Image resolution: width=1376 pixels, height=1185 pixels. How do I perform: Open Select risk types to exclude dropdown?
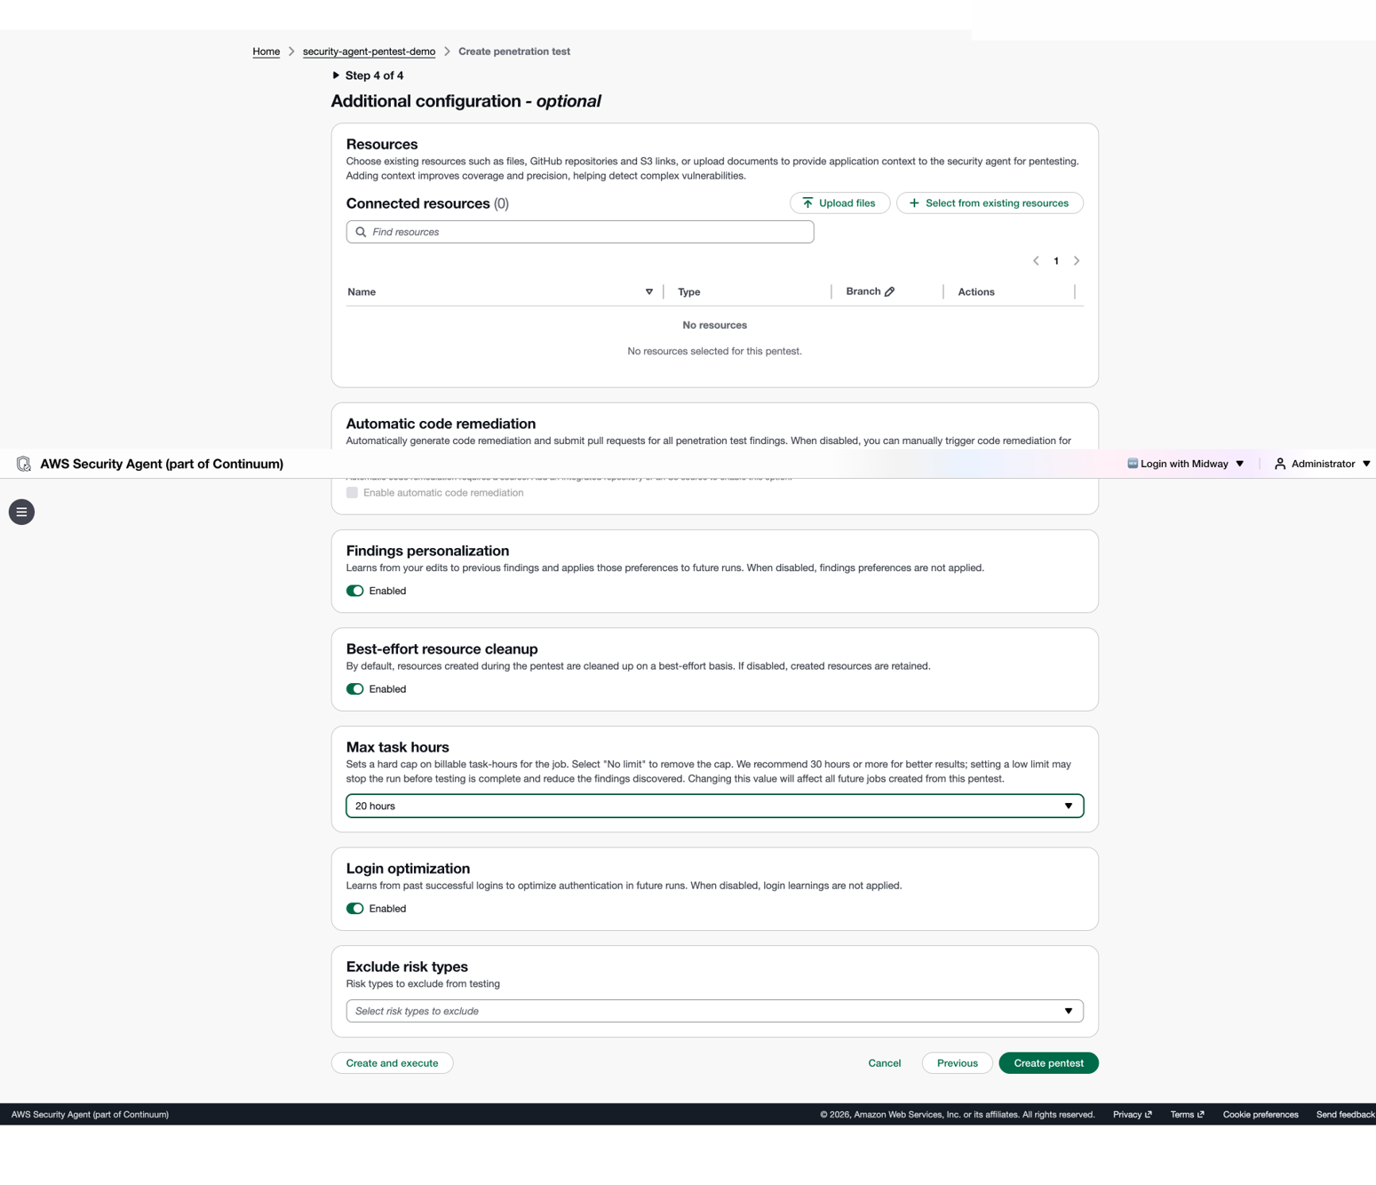click(x=714, y=1011)
